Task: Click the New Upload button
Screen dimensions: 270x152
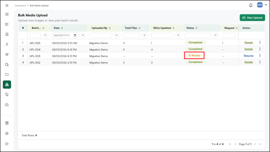Action: [x=252, y=18]
